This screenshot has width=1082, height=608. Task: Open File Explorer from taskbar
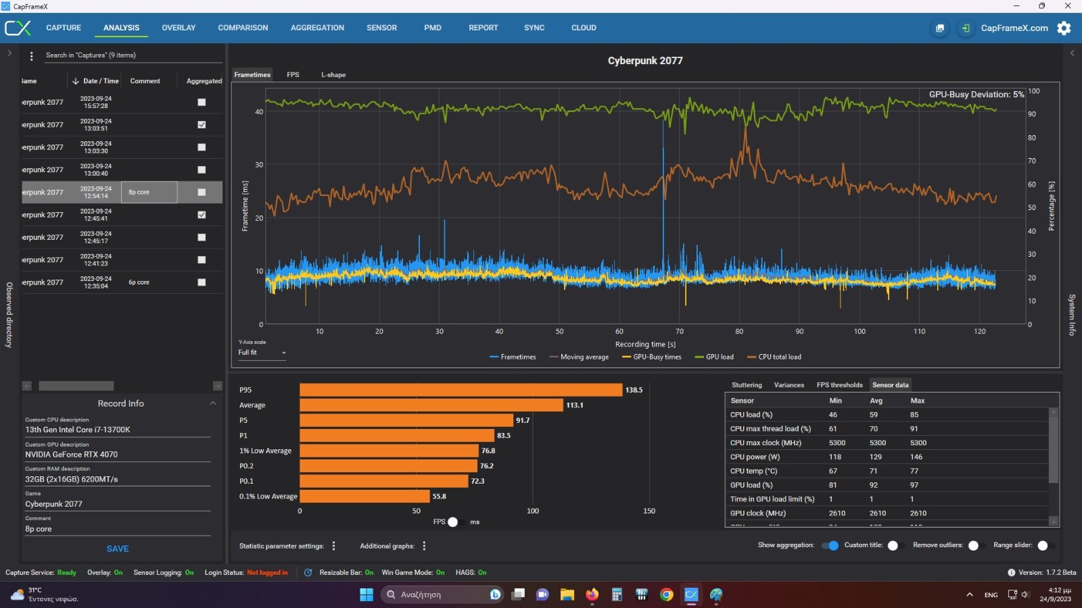(567, 594)
